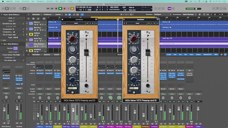Select the Master/VCA filter tab in mixer
The height and width of the screenshot is (128, 228).
pyautogui.click(x=207, y=55)
